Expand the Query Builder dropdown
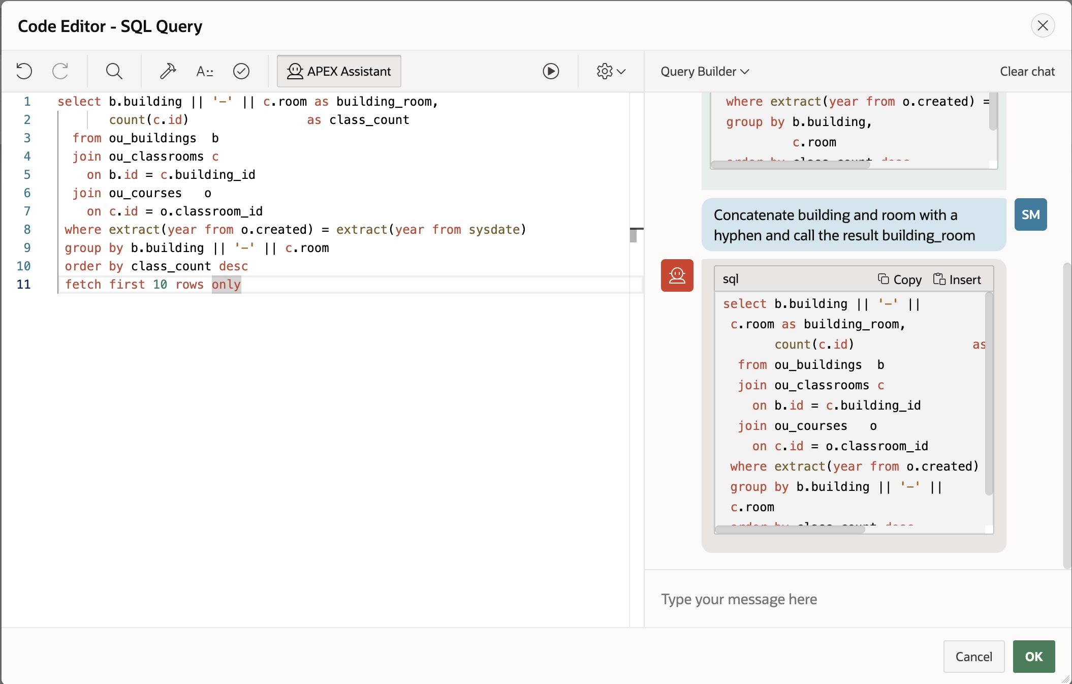This screenshot has width=1072, height=684. [x=704, y=71]
